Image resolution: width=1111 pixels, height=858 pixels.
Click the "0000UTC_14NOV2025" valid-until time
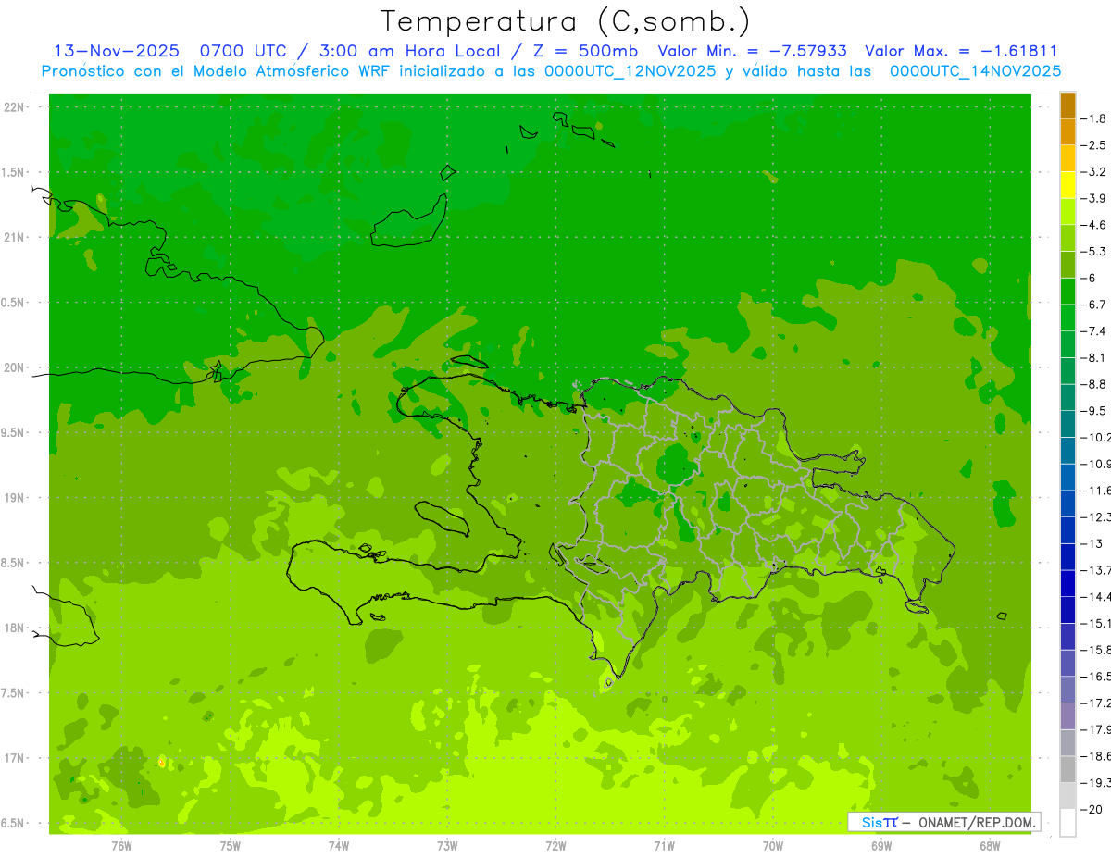click(975, 71)
